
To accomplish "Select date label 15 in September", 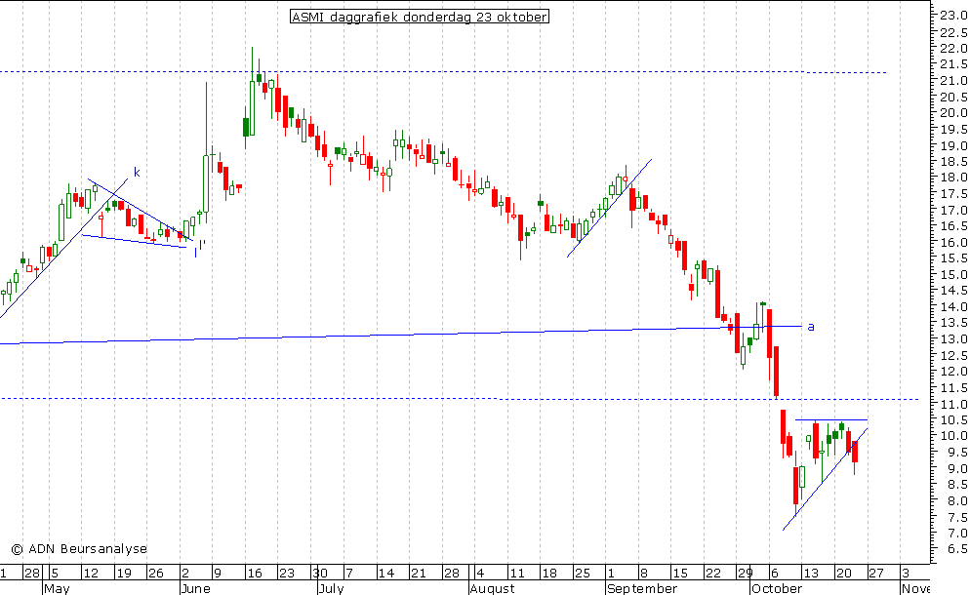I will click(x=680, y=574).
